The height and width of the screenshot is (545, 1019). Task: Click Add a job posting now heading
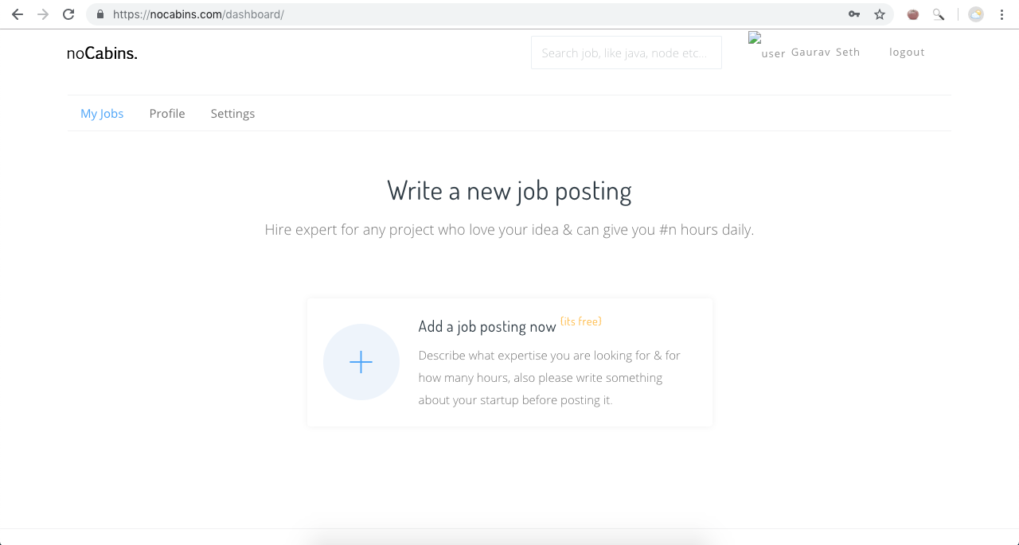click(487, 326)
